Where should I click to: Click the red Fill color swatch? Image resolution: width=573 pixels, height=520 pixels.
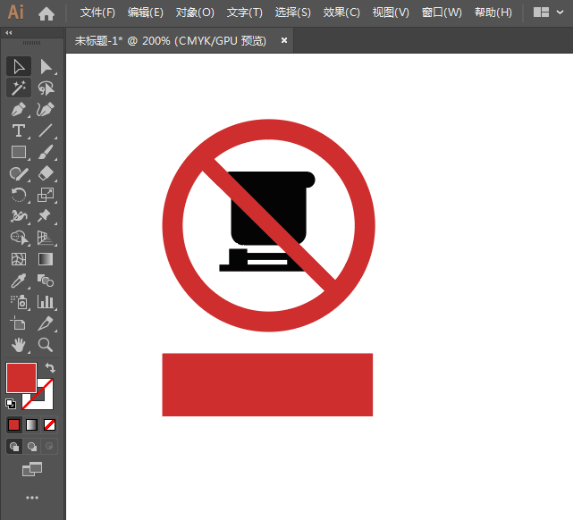tap(21, 377)
